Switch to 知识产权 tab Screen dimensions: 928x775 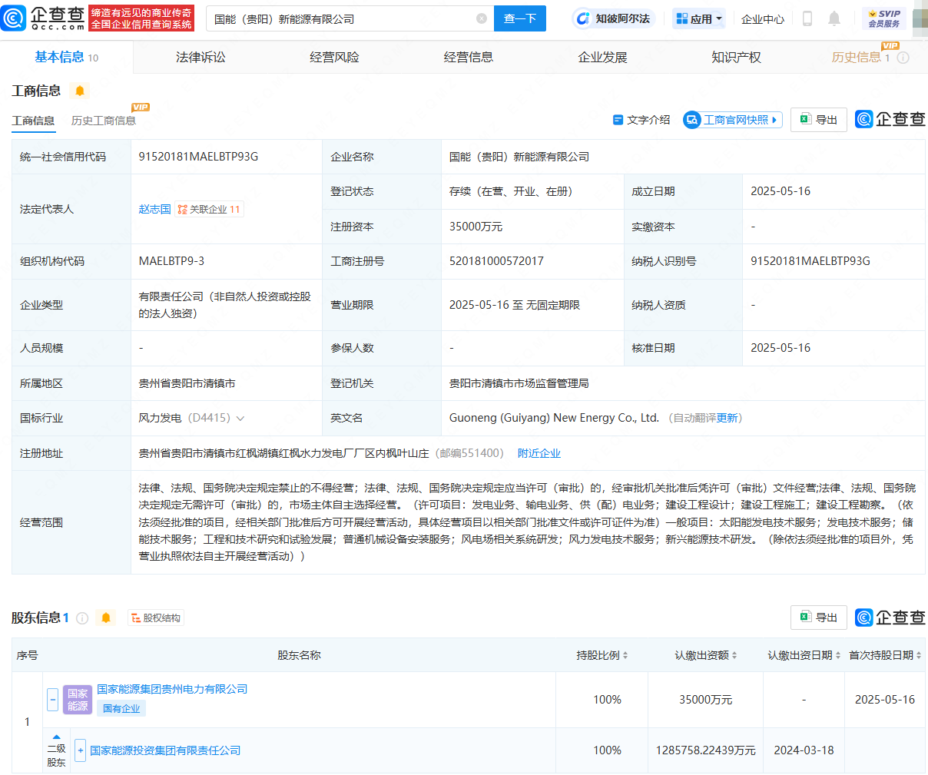[x=736, y=57]
